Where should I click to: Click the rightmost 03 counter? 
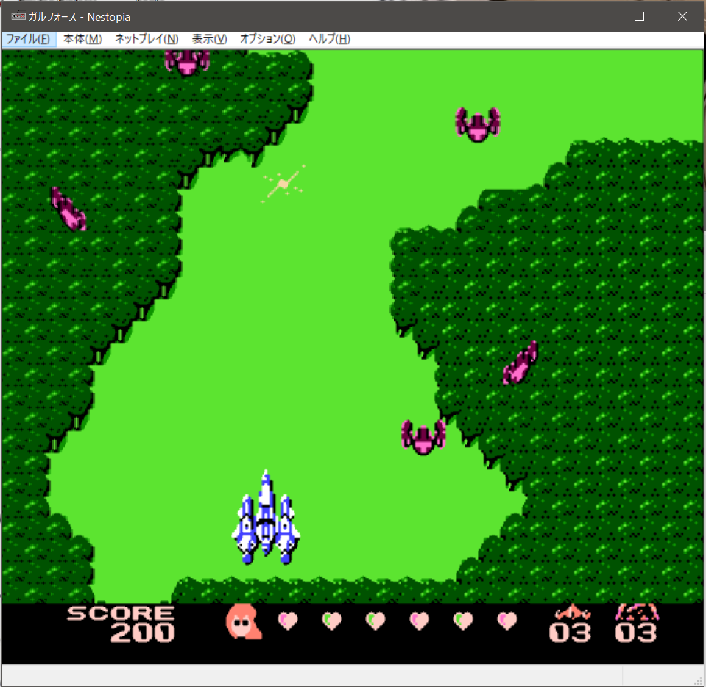click(x=636, y=633)
